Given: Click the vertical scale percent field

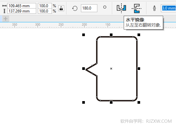Looking at the screenshot, I should click(45, 11).
